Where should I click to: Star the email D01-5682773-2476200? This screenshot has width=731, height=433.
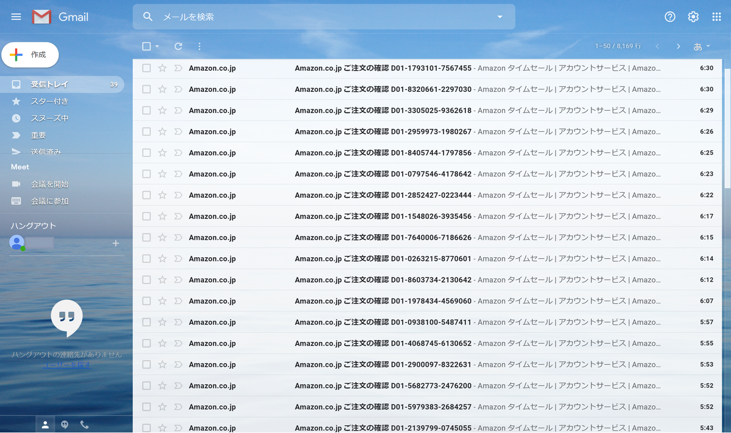pyautogui.click(x=162, y=386)
